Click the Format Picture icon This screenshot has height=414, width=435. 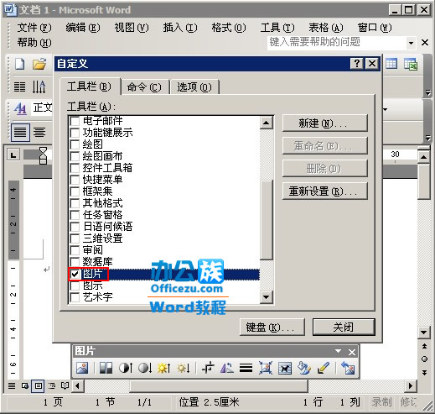(304, 368)
